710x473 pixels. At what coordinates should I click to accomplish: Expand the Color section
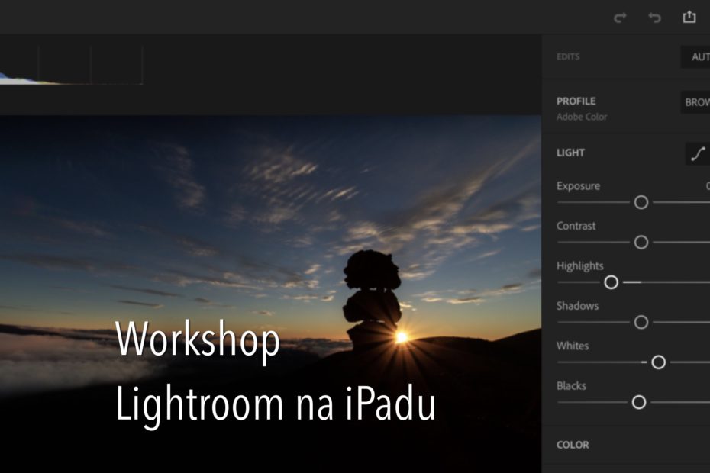[573, 445]
